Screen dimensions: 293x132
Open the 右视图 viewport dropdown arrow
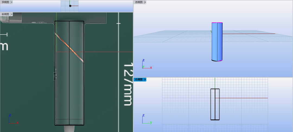point(145,80)
